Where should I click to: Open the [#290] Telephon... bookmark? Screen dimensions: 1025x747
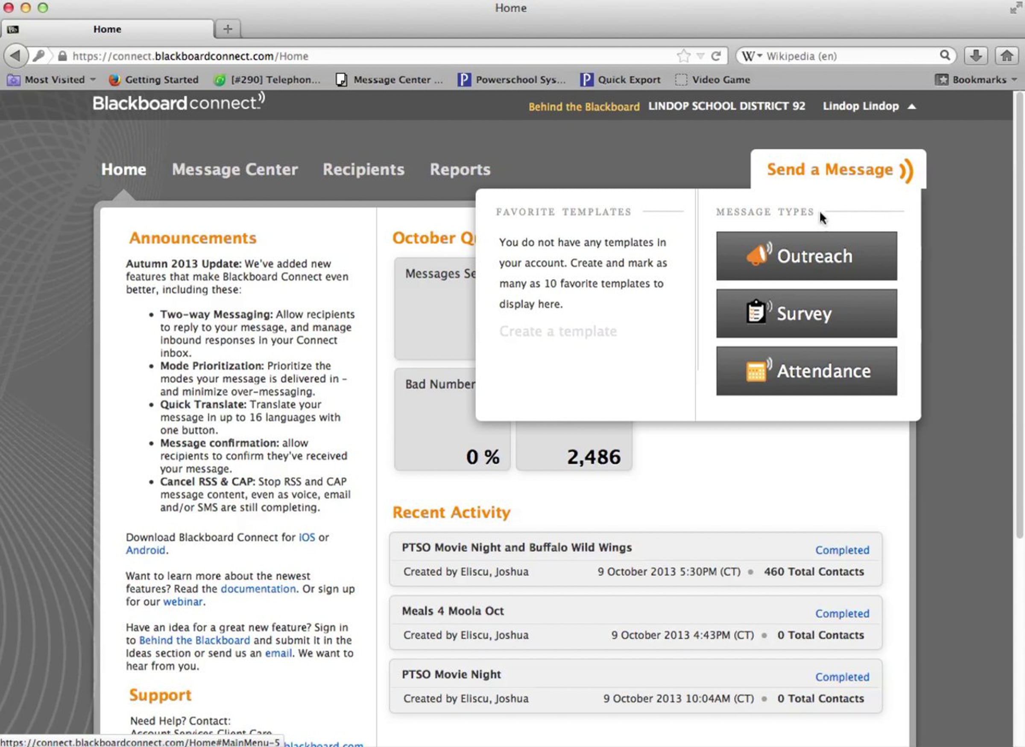coord(267,80)
